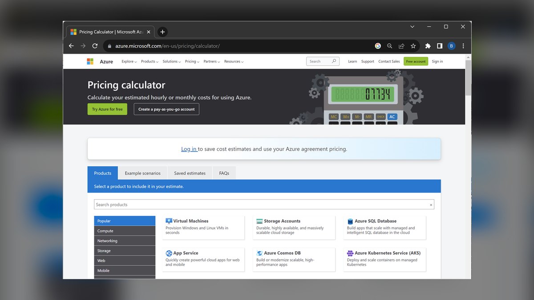
Task: Click Create a pay-as-you-go account
Action: 166,109
